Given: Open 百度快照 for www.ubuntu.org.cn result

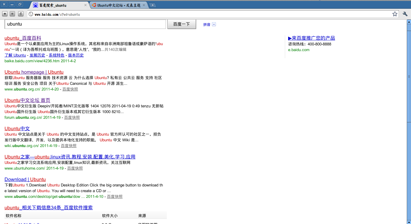Looking at the screenshot, I should point(70,89).
